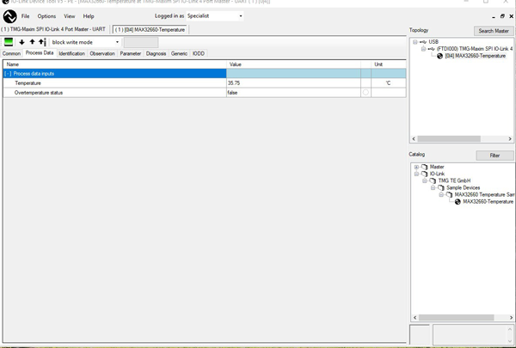This screenshot has height=348, width=516.
Task: Switch to the Parameter tab
Action: (131, 53)
